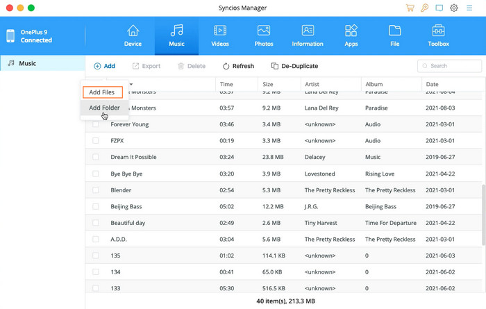Refresh the music list
Screen dimensions: 486x309
click(x=238, y=66)
